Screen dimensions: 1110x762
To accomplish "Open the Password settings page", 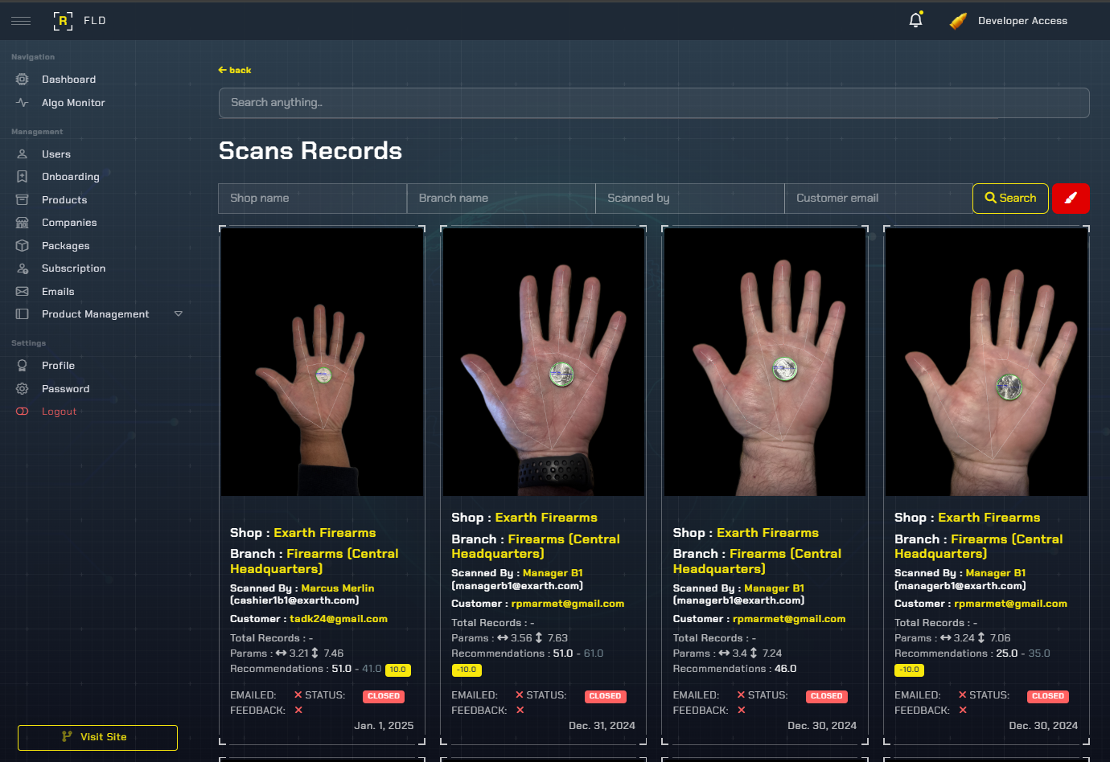I will pyautogui.click(x=66, y=389).
